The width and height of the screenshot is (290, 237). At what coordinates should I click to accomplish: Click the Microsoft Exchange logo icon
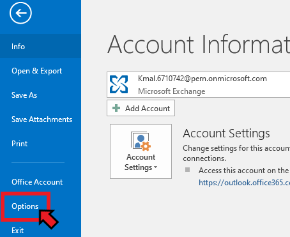(x=119, y=84)
